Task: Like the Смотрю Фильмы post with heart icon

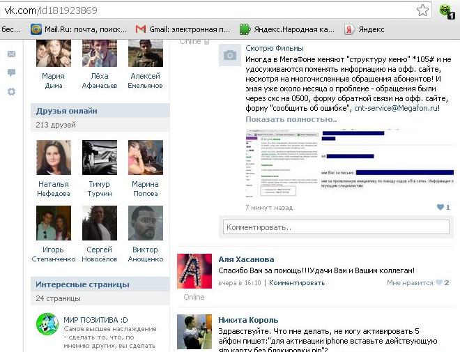Action: 440,208
